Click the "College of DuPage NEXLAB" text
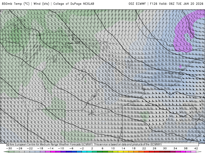 [x=74, y=4]
